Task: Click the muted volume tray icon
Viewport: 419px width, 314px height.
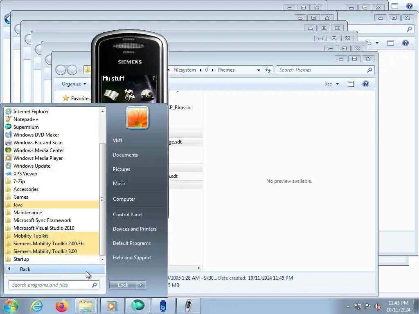Action: pyautogui.click(x=378, y=307)
